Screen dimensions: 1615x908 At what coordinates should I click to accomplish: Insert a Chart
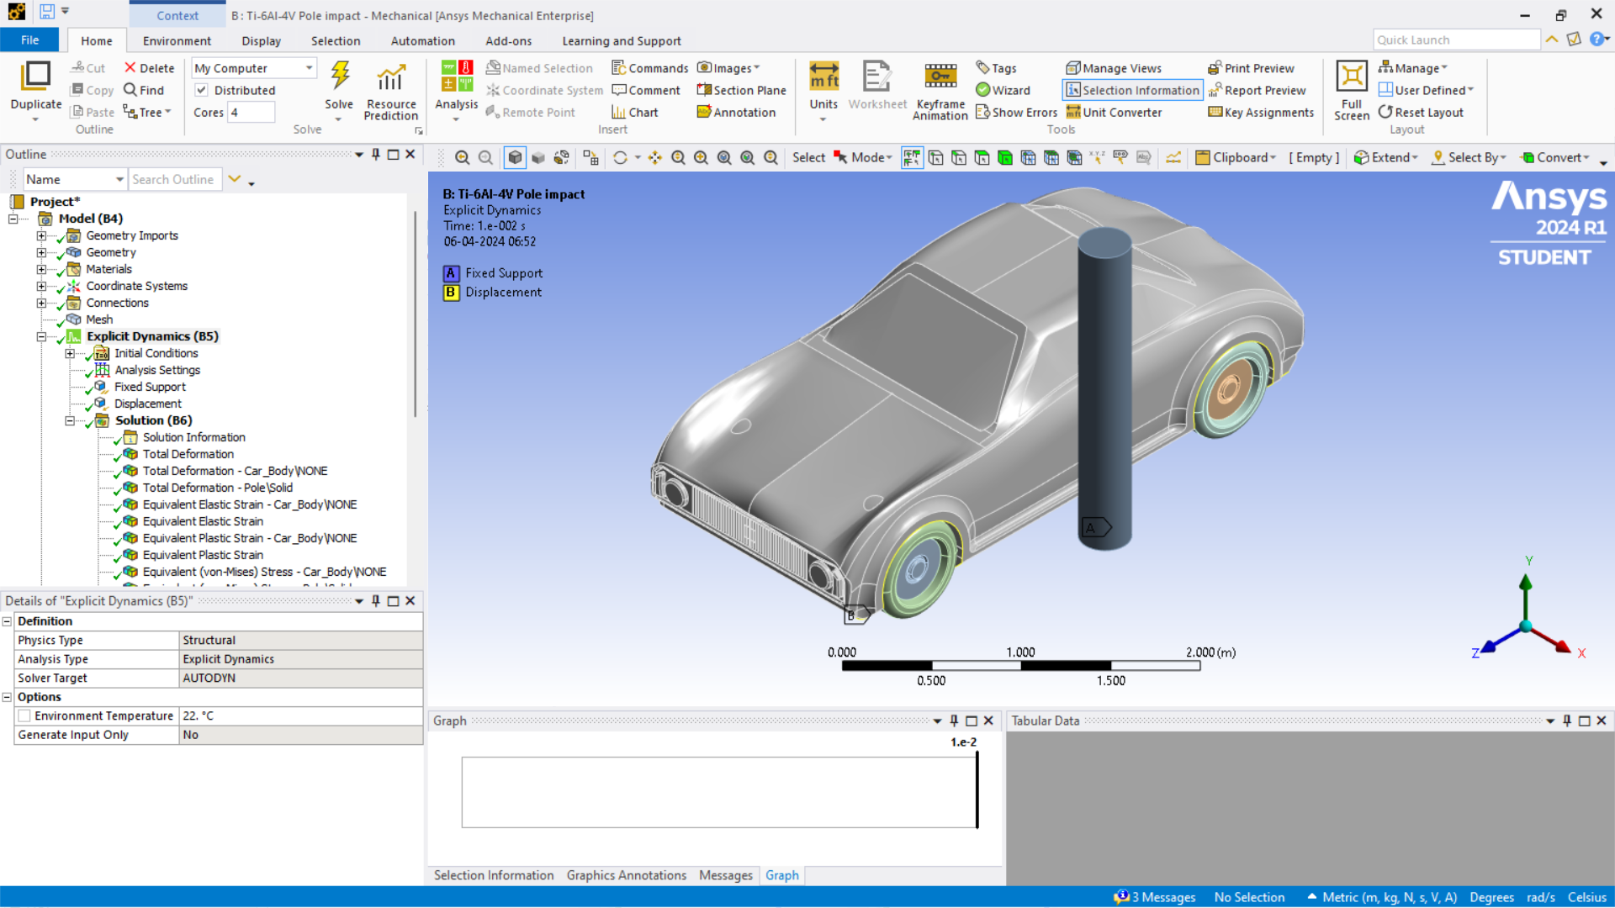tap(635, 112)
